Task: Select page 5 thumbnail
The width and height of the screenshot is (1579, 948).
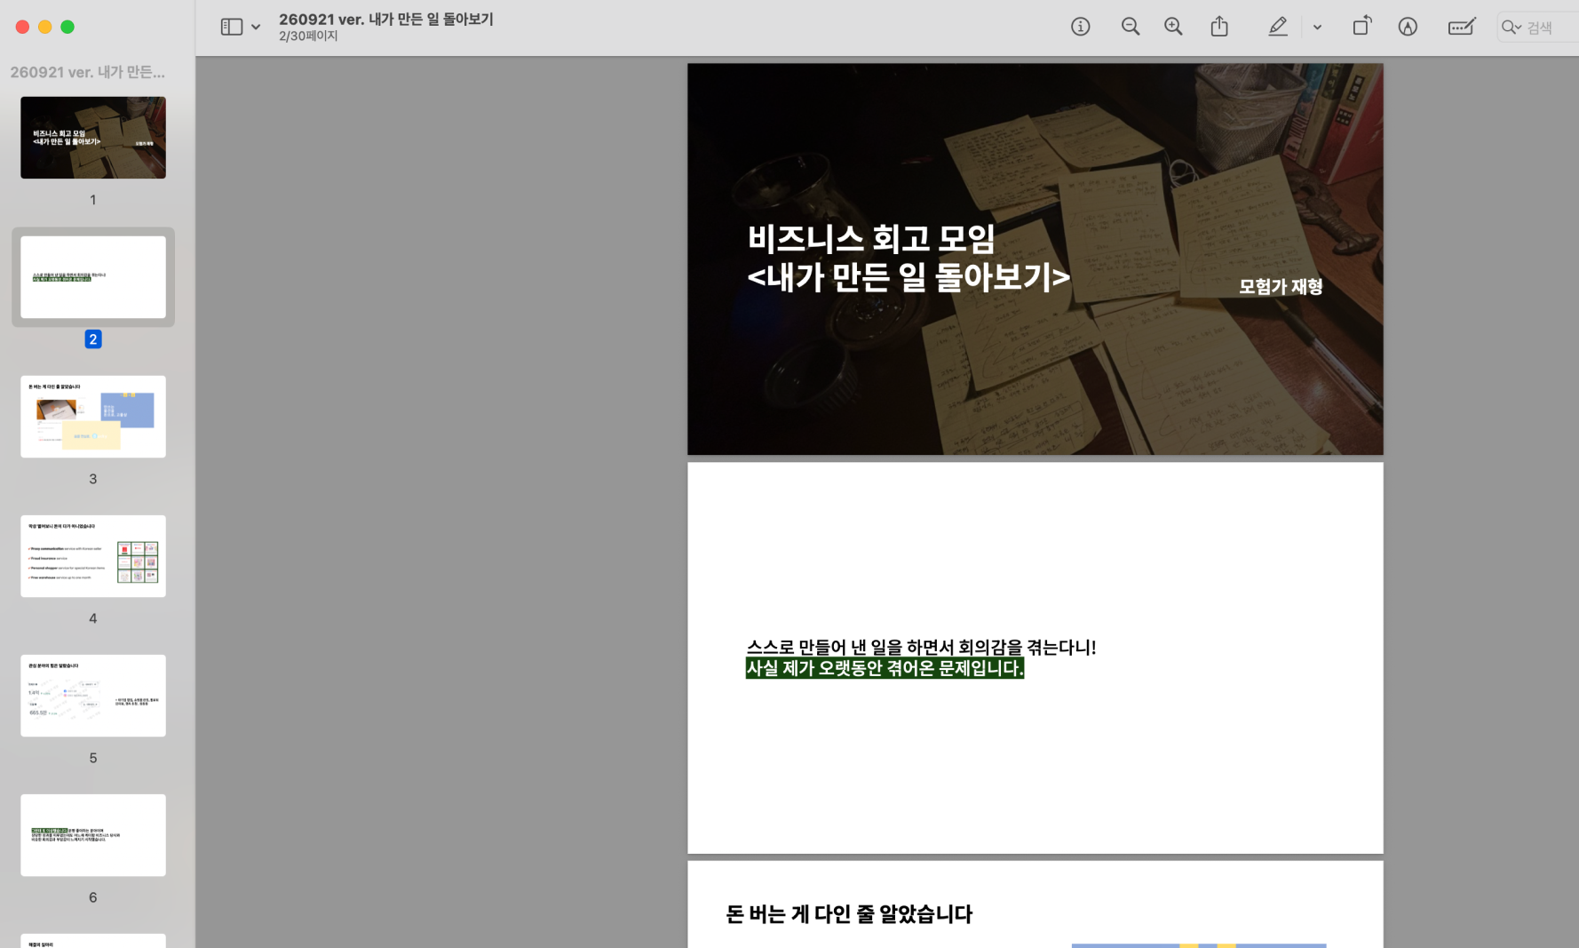Action: coord(93,696)
